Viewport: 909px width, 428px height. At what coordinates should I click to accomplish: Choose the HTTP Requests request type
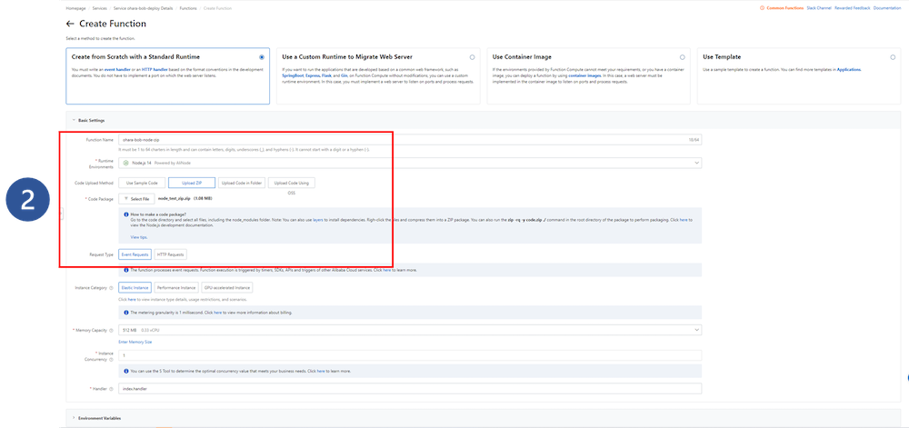click(x=171, y=254)
